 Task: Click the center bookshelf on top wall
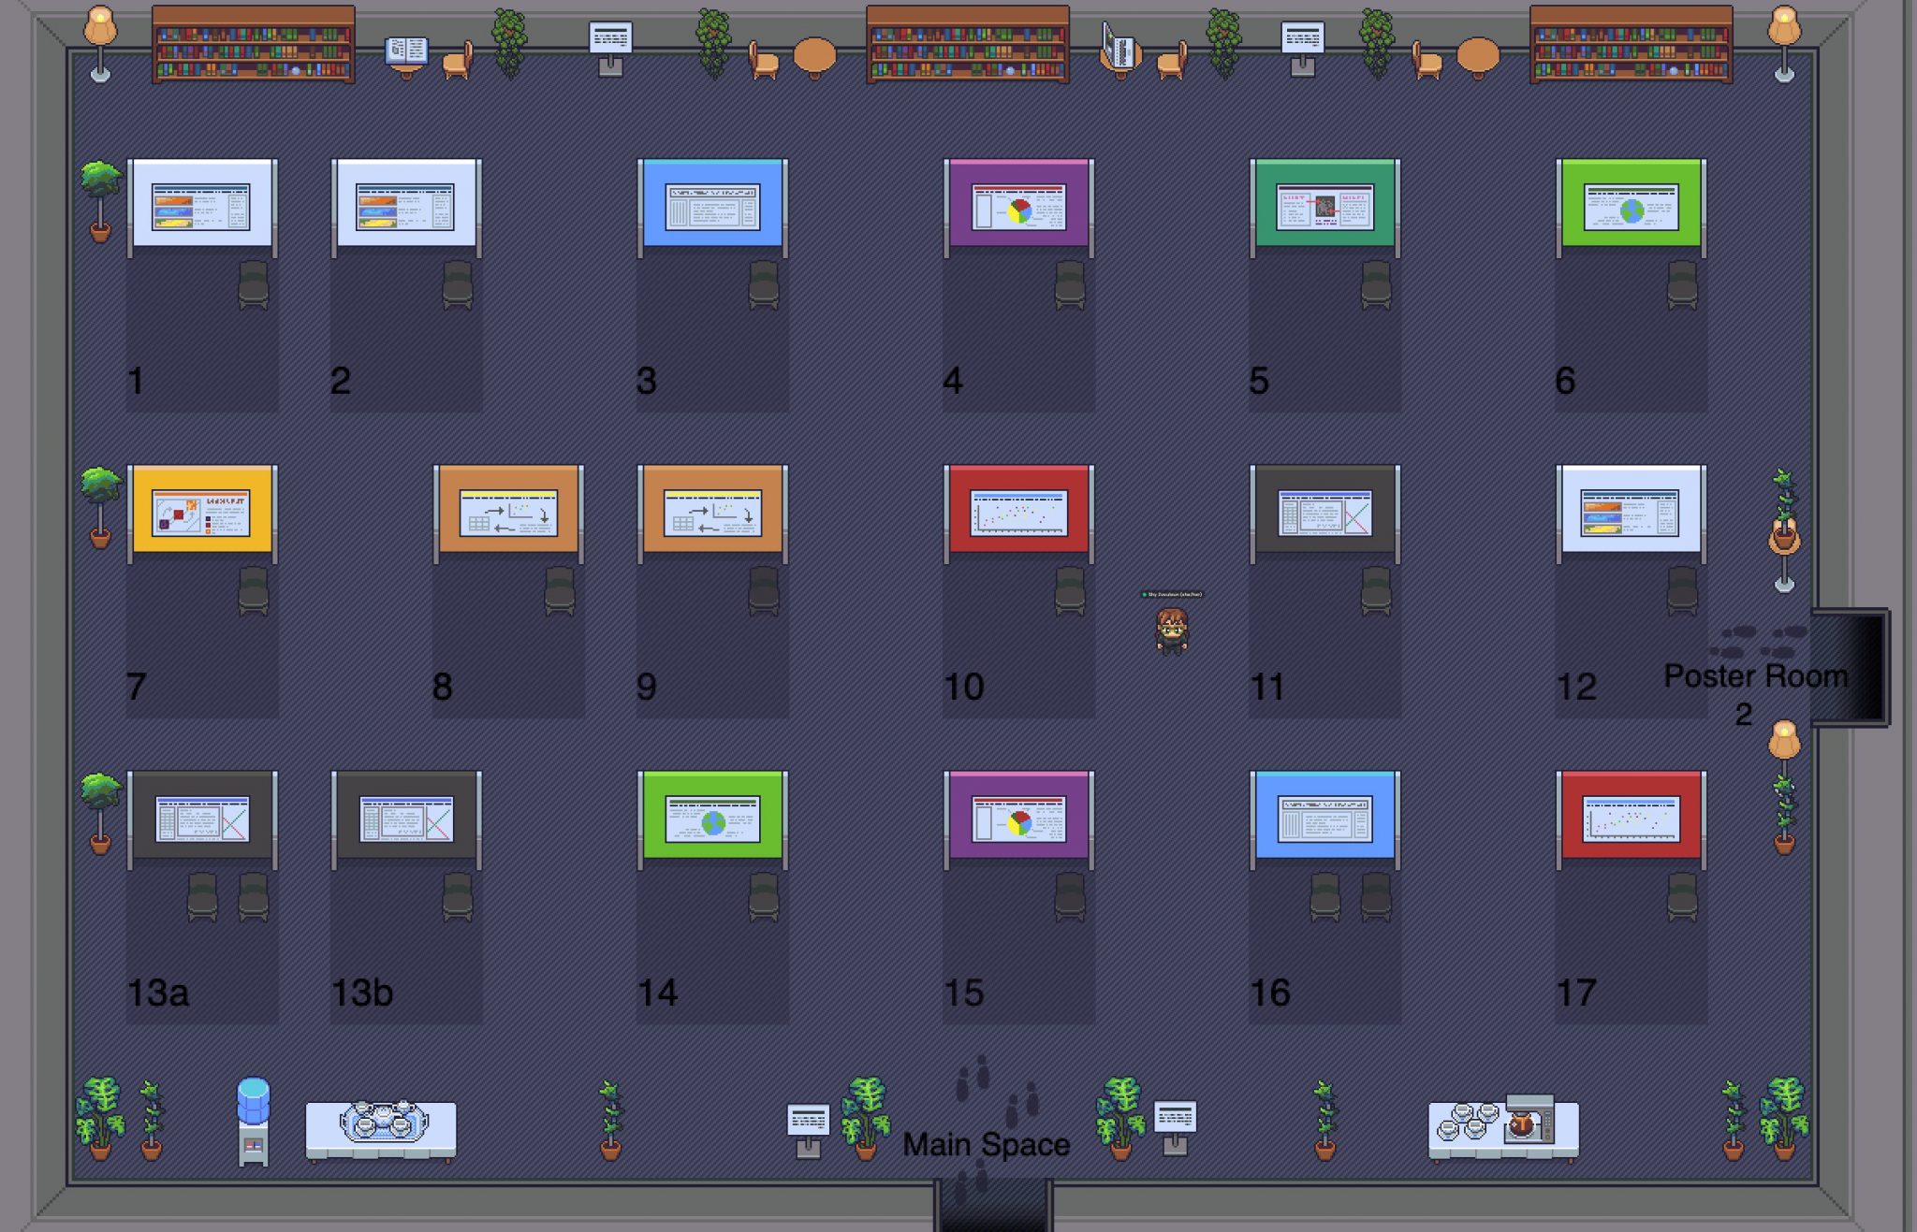click(967, 45)
